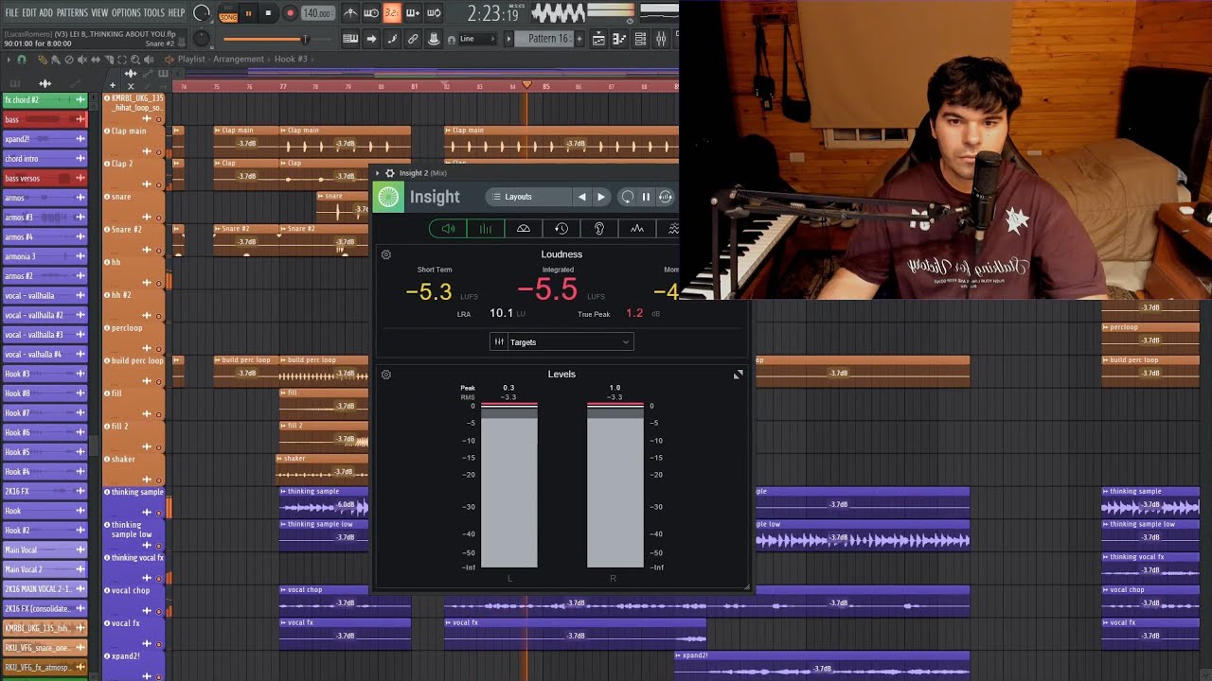Toggle the link/note grouping icon
This screenshot has height=681, width=1212.
tap(413, 39)
